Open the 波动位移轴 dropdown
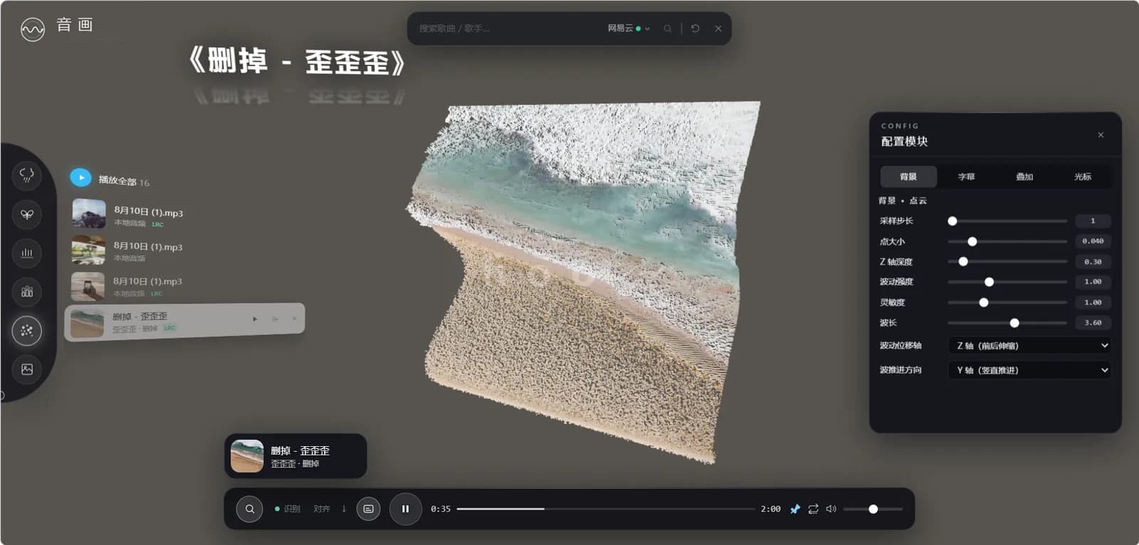The height and width of the screenshot is (545, 1139). (x=1029, y=346)
